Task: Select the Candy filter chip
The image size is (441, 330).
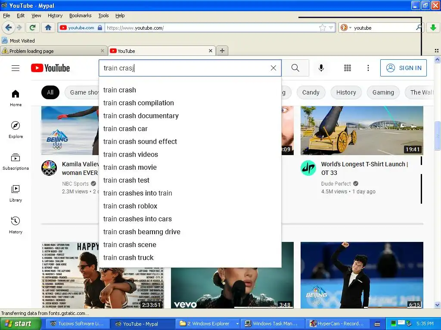Action: click(x=311, y=92)
